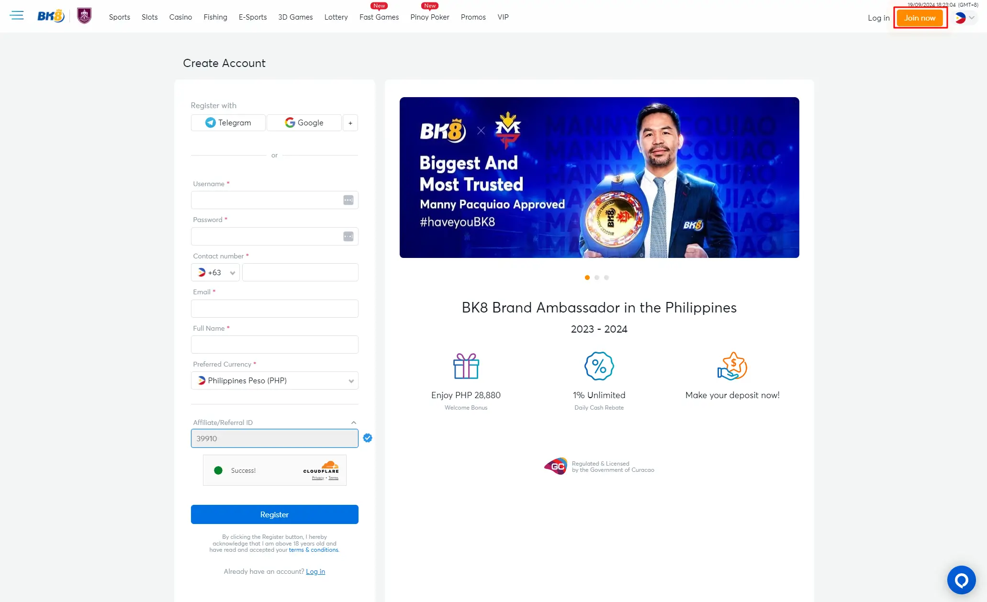Collapse the Affiliate/Referral ID section
The width and height of the screenshot is (987, 602).
(x=354, y=422)
